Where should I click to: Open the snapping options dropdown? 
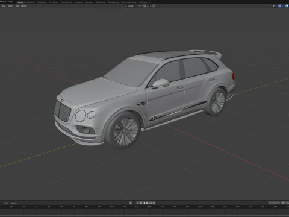149,6
